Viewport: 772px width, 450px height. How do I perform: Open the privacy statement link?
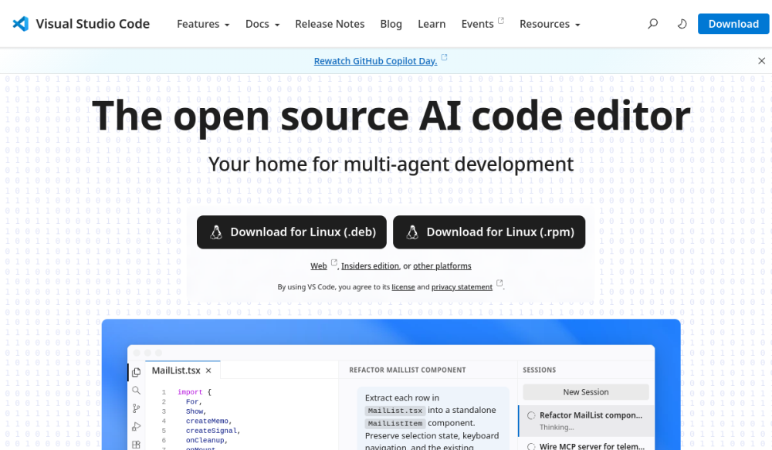[462, 287]
